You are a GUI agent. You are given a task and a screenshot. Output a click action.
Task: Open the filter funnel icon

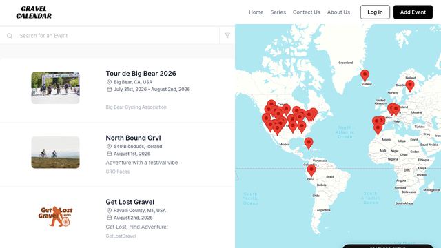click(227, 35)
